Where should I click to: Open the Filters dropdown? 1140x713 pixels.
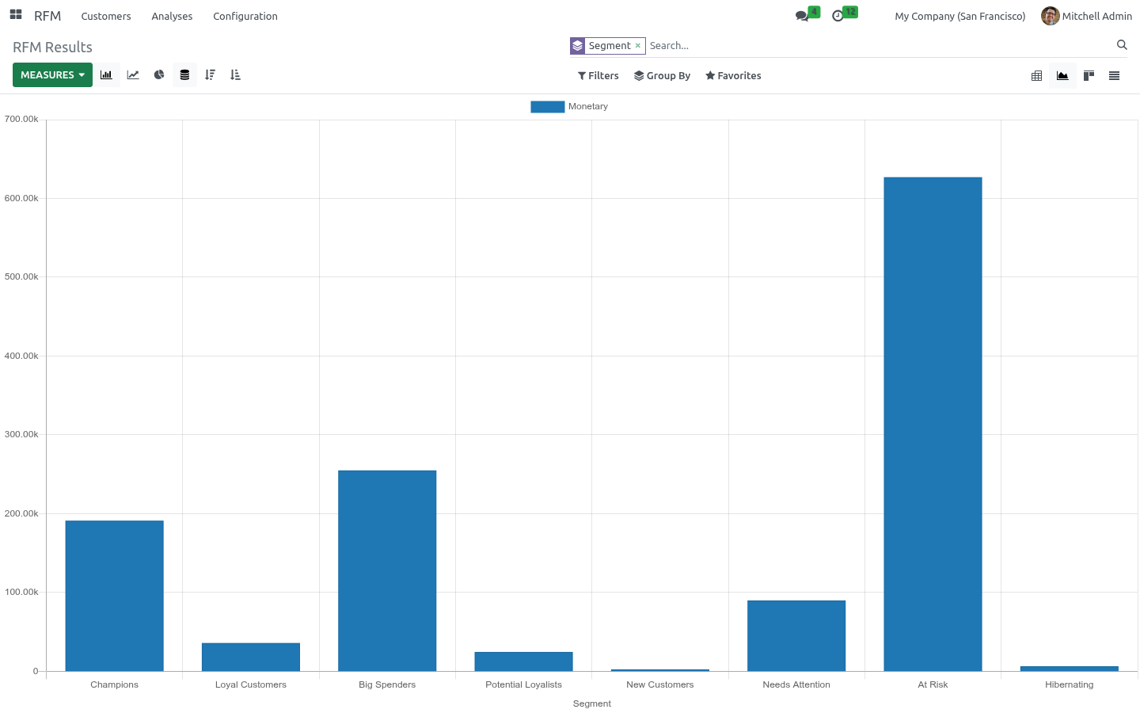click(598, 76)
